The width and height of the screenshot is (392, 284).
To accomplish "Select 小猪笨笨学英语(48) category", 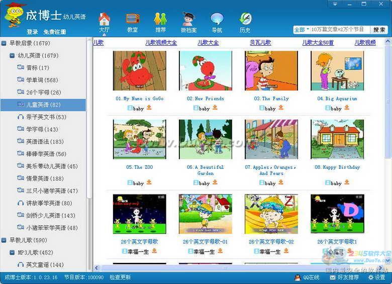I will click(52, 228).
